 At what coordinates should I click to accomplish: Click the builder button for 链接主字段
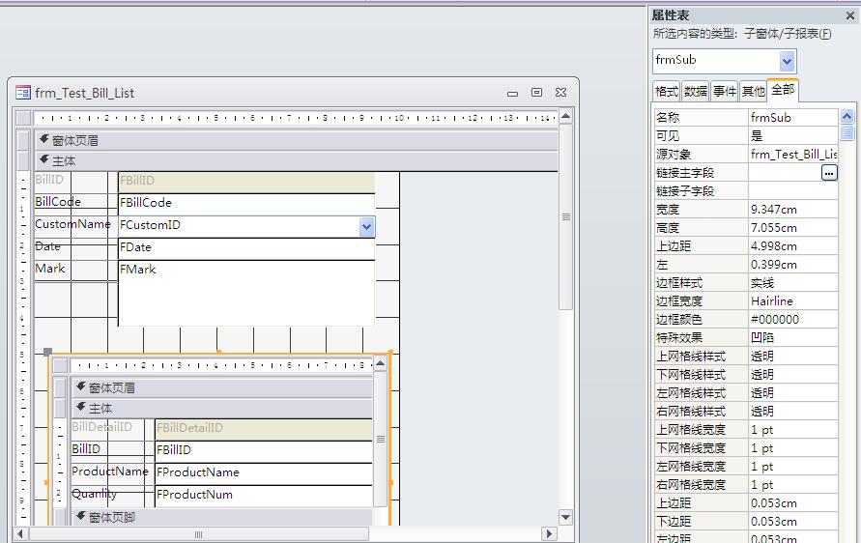829,173
